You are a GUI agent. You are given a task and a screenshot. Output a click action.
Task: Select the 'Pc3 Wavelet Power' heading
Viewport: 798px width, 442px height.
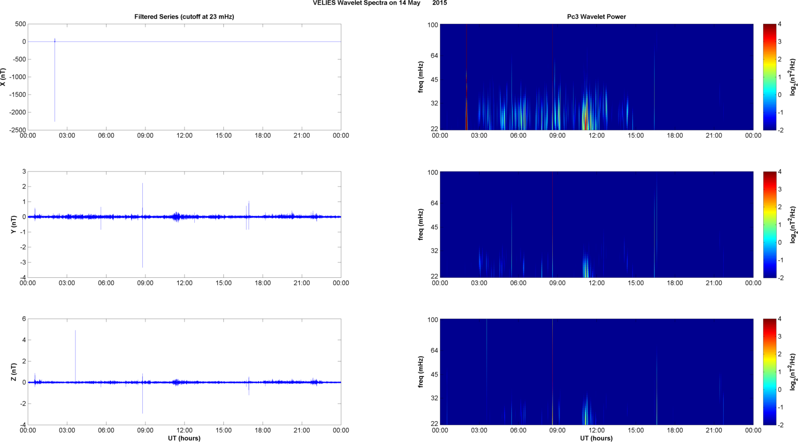(596, 17)
